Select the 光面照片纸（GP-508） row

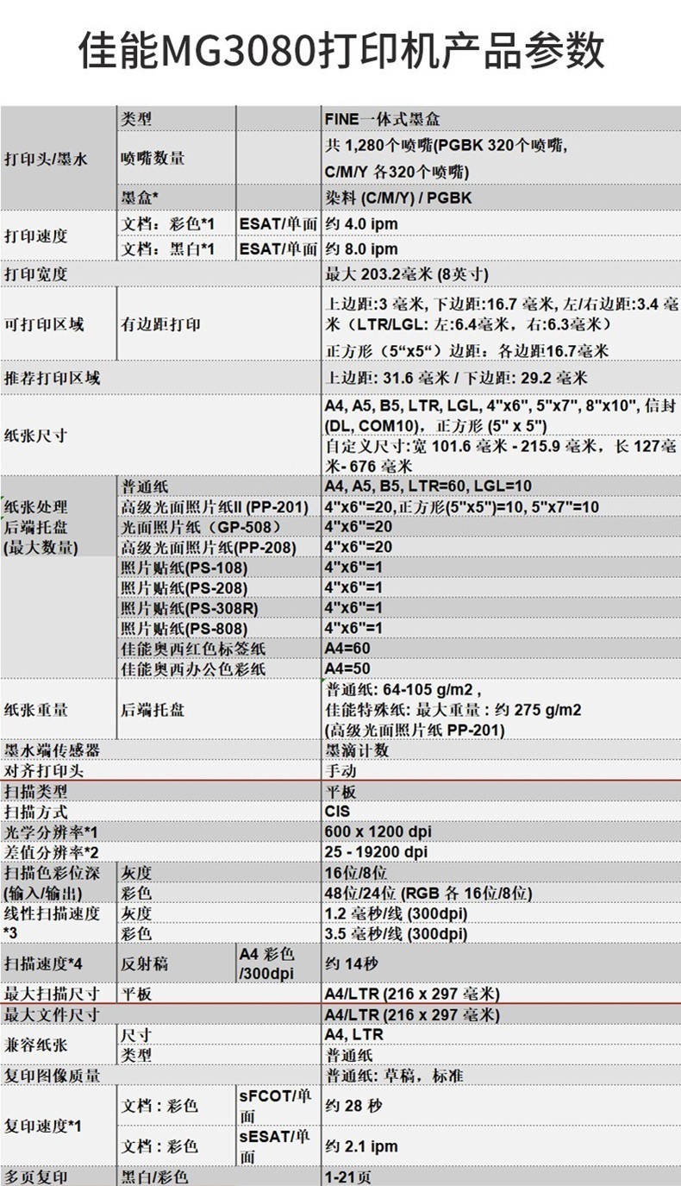click(x=340, y=527)
